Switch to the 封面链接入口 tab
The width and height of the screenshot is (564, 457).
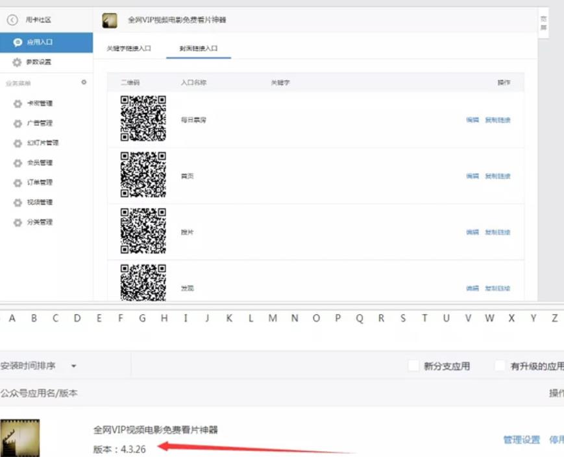(199, 49)
